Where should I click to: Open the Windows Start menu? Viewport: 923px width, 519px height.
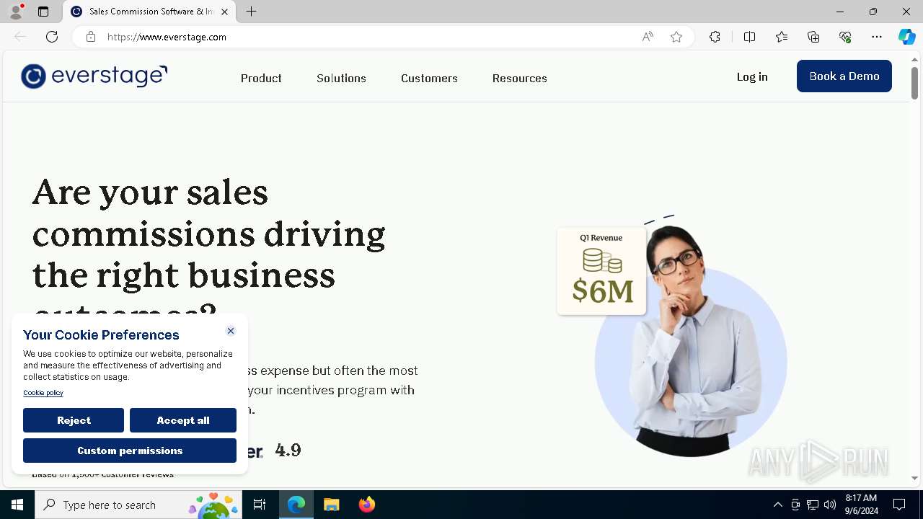point(17,505)
